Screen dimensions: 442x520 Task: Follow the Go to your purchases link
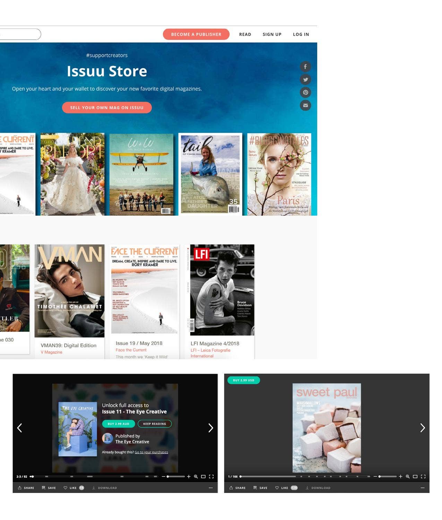pyautogui.click(x=151, y=452)
